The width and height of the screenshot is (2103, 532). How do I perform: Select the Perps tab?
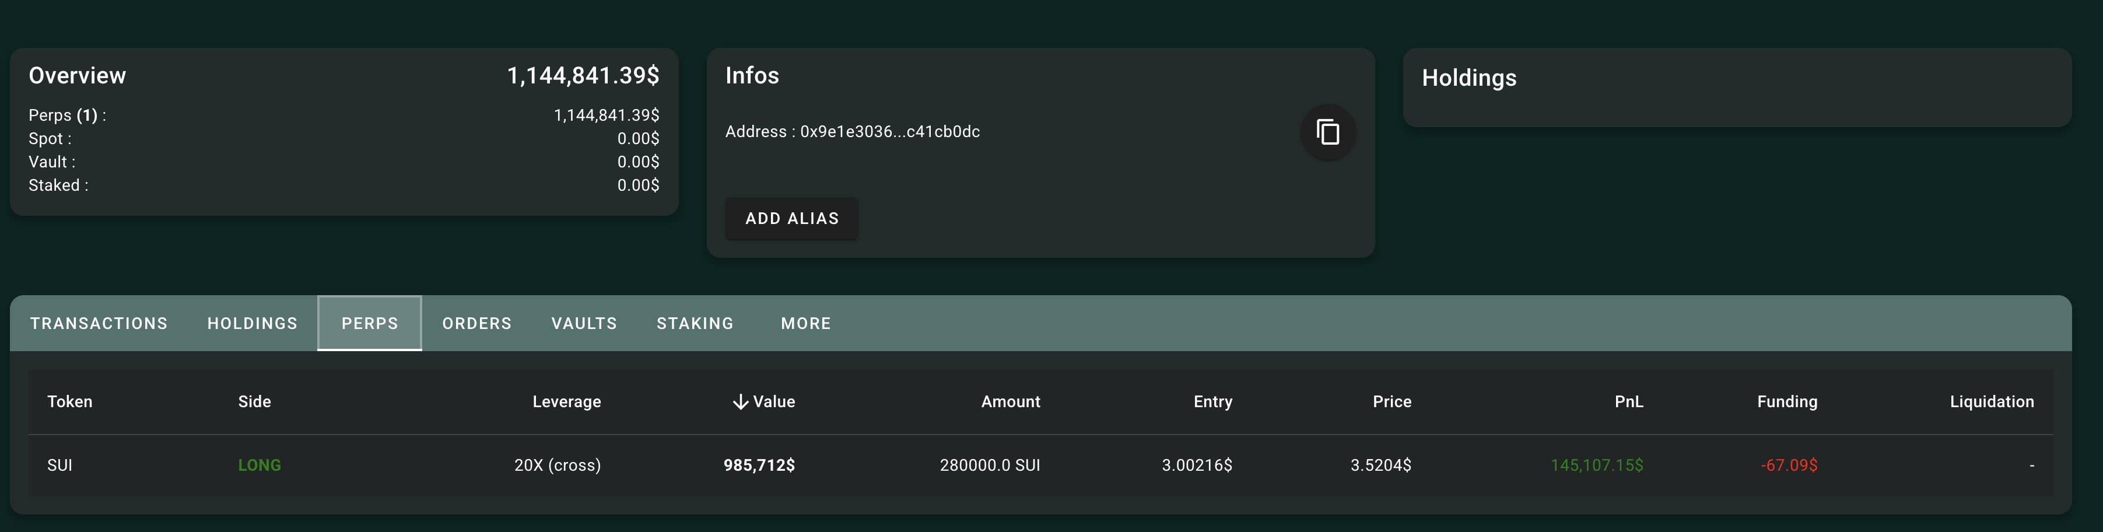point(370,323)
